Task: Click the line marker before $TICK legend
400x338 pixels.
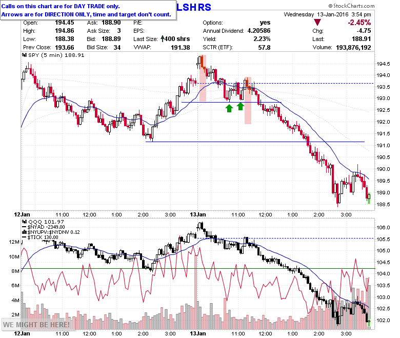Action: pos(25,237)
